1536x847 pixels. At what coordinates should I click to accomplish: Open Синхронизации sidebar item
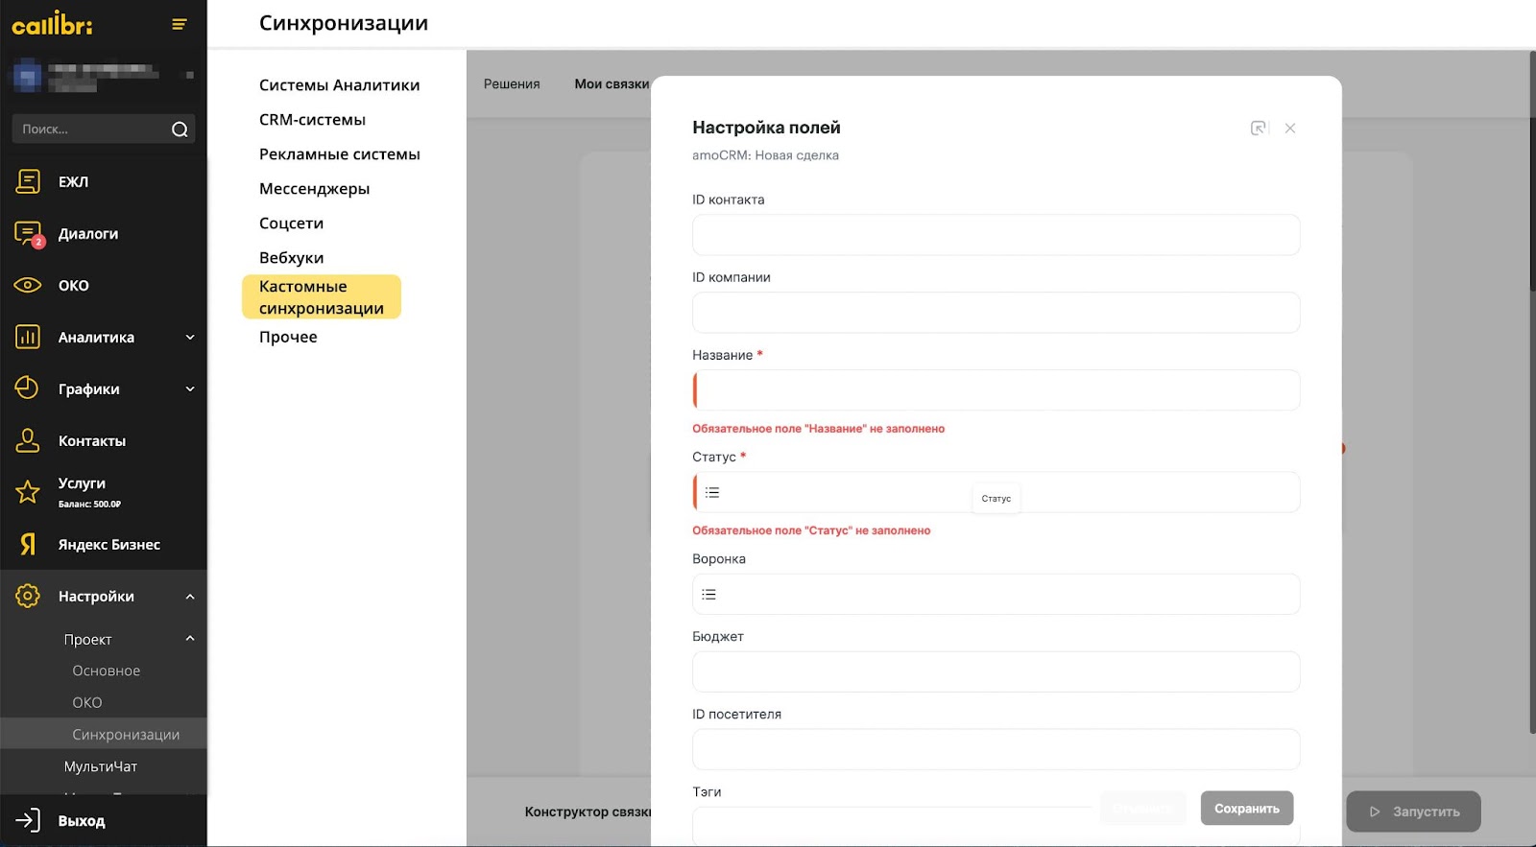point(104,734)
